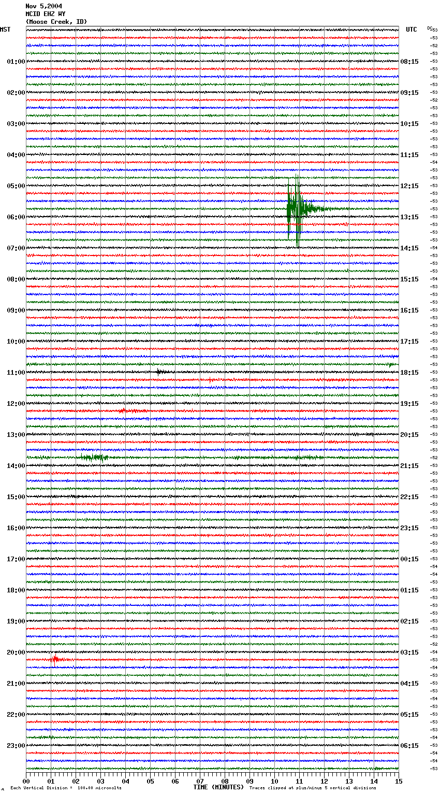The height and width of the screenshot is (795, 440).
Task: Click the "15" minute axis tick label
Action: point(399,781)
